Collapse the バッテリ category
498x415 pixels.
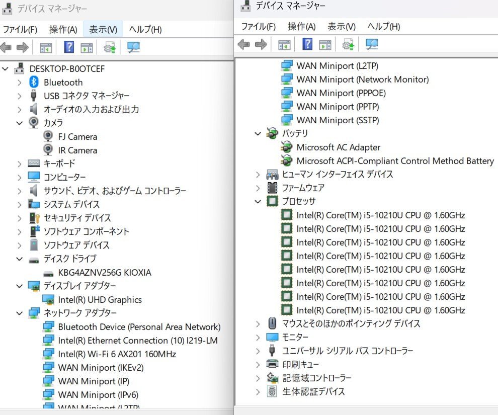[258, 134]
